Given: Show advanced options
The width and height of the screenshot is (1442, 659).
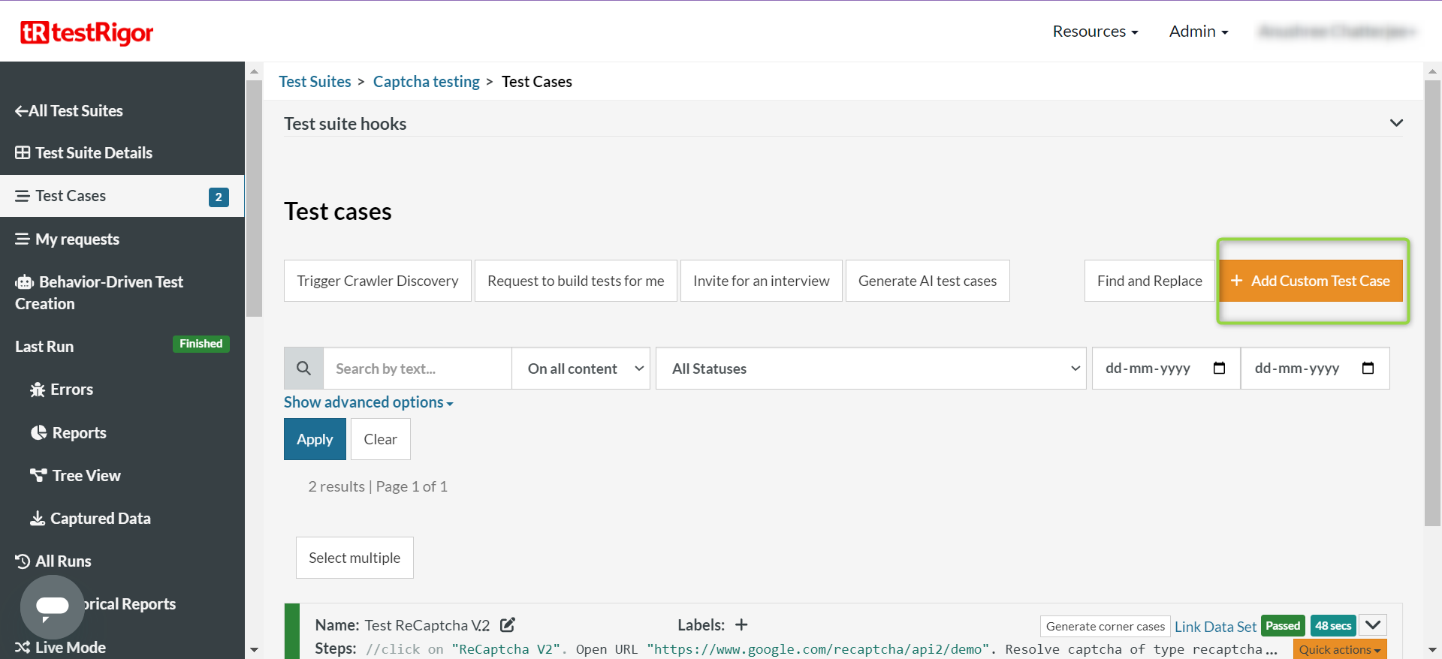Looking at the screenshot, I should point(368,402).
